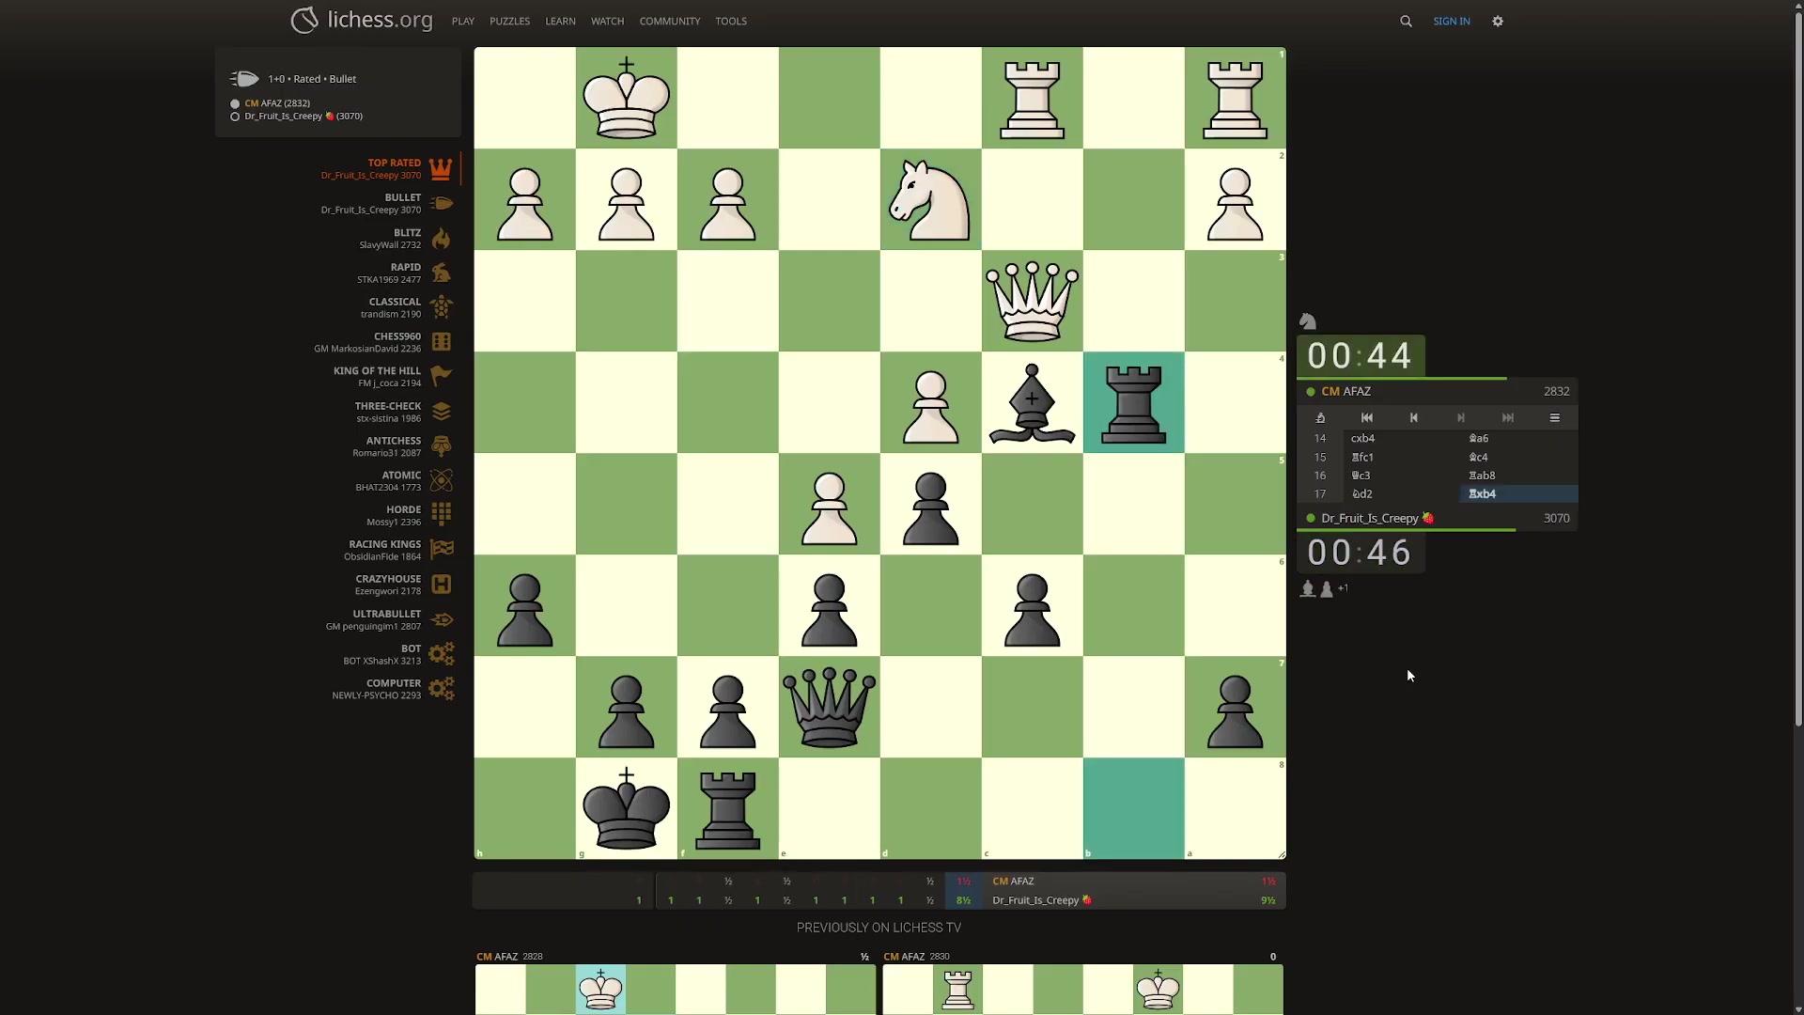Expand the PLAY menu in header
This screenshot has height=1015, width=1804.
(x=462, y=21)
